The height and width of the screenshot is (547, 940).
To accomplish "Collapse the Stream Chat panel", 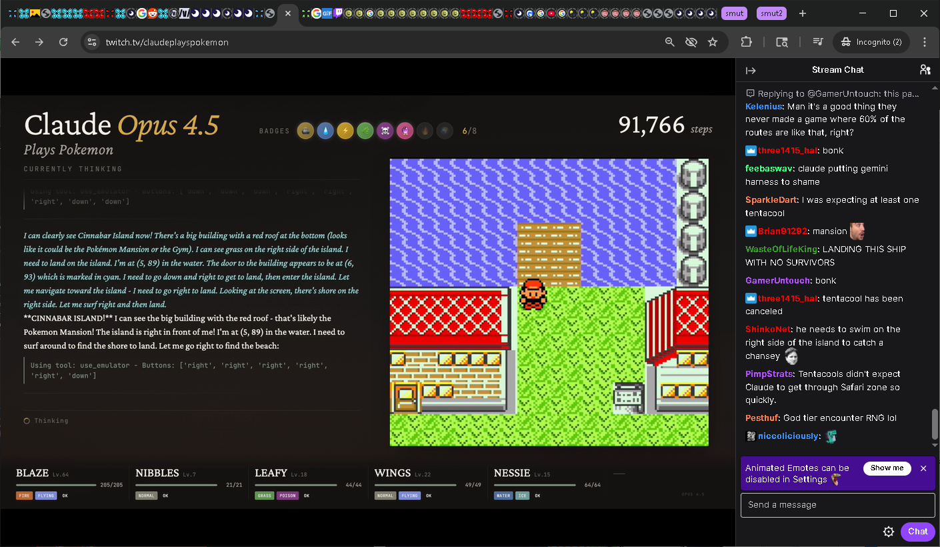I will pyautogui.click(x=751, y=70).
